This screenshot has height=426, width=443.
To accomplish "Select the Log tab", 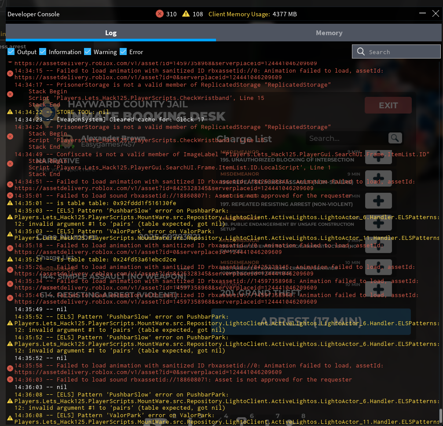I will click(111, 33).
